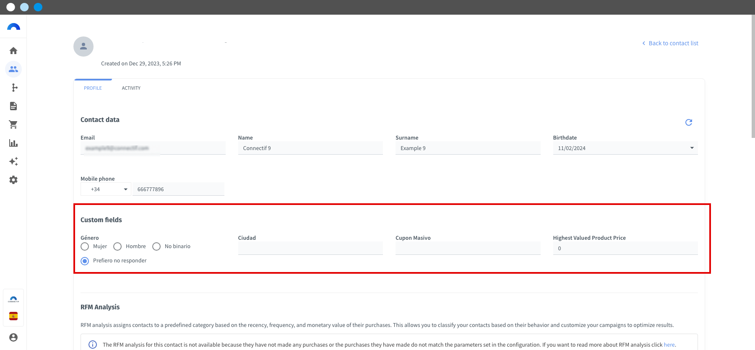Screen dimensions: 755x350
Task: Open the Workflows branch icon
Action: 14,88
